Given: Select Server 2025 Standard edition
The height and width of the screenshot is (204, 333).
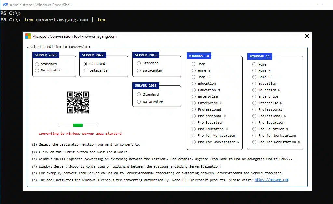Looking at the screenshot, I should [x=37, y=64].
